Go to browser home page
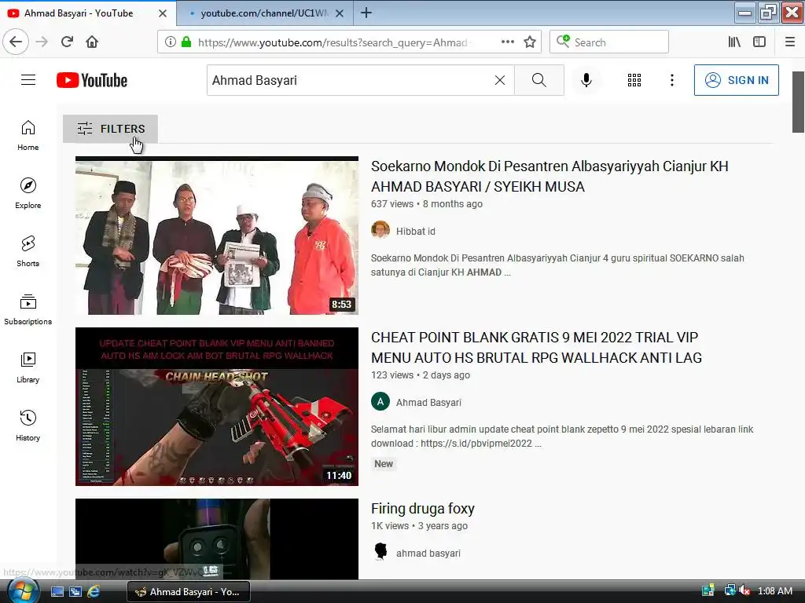This screenshot has height=603, width=805. [92, 42]
